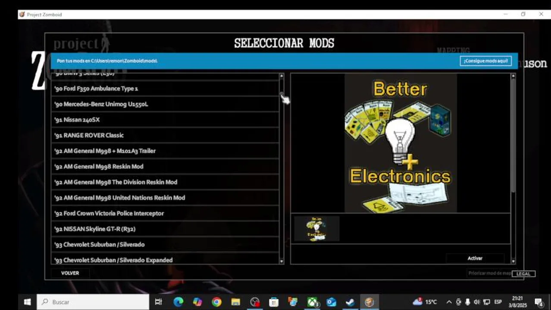Open Outlook from the taskbar

tap(331, 302)
